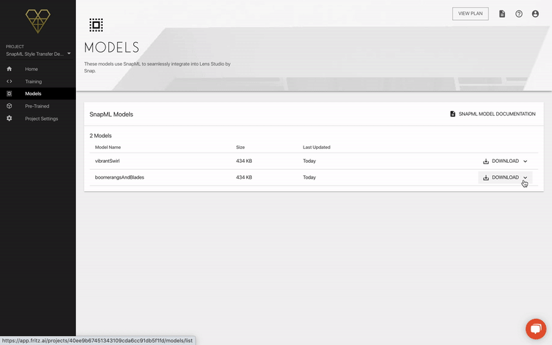Screen dimensions: 552x345
Task: Download the boomerangsAndBlades model
Action: pyautogui.click(x=505, y=177)
